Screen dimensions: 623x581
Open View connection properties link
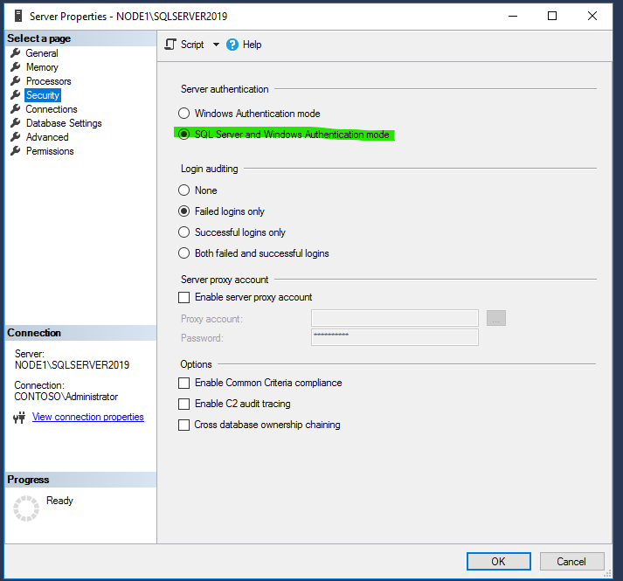coord(87,417)
